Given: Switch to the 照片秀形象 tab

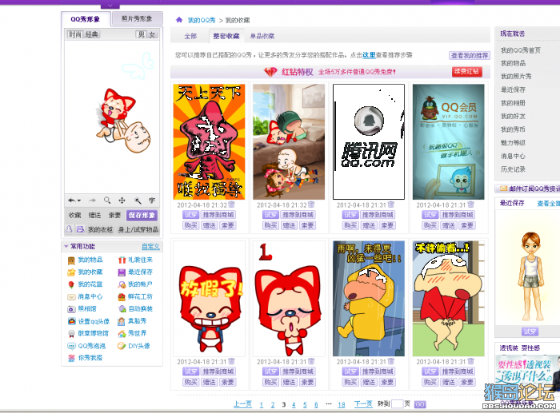Looking at the screenshot, I should (137, 18).
